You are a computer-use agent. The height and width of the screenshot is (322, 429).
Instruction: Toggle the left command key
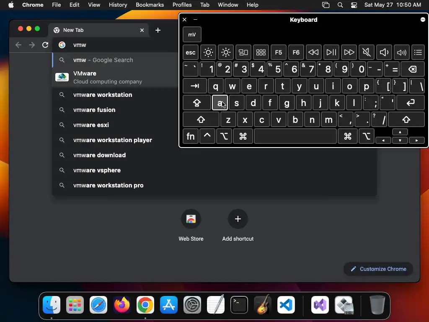click(x=243, y=136)
